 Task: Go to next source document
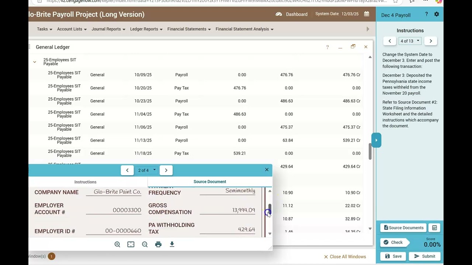[166, 170]
